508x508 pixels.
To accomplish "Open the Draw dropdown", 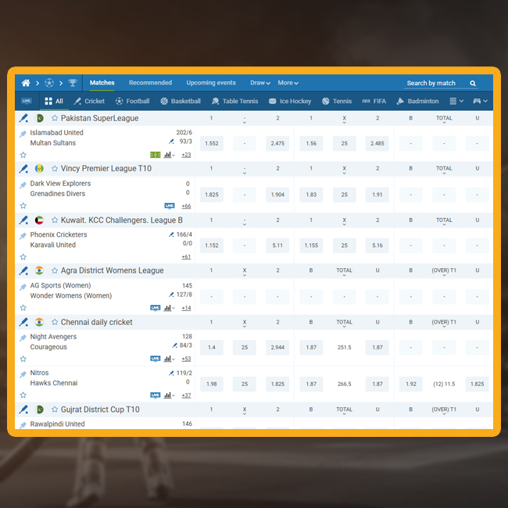I will (260, 83).
